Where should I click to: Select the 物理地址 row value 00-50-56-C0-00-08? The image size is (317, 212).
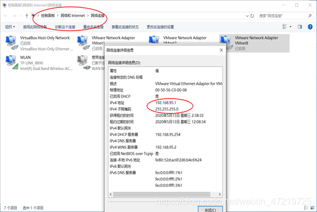click(x=171, y=90)
